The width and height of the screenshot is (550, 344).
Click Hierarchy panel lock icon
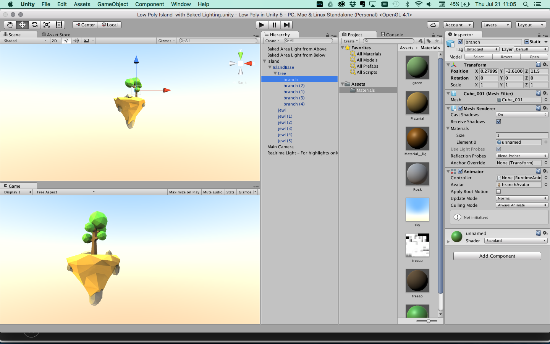click(x=327, y=35)
